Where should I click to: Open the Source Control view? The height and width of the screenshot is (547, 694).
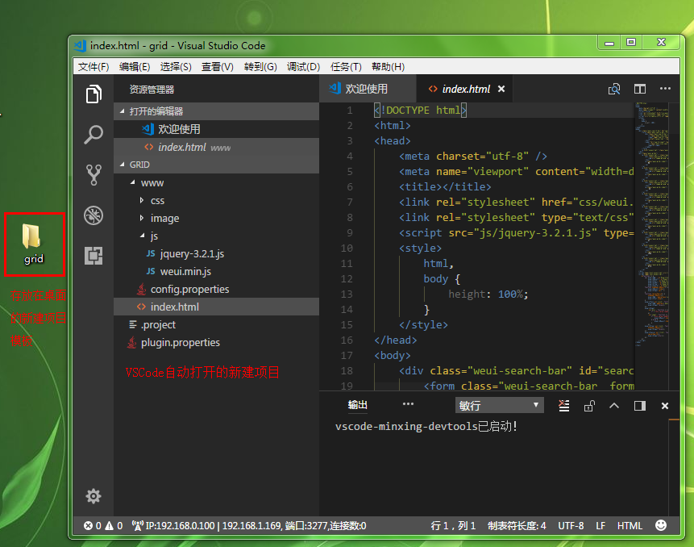click(x=94, y=174)
